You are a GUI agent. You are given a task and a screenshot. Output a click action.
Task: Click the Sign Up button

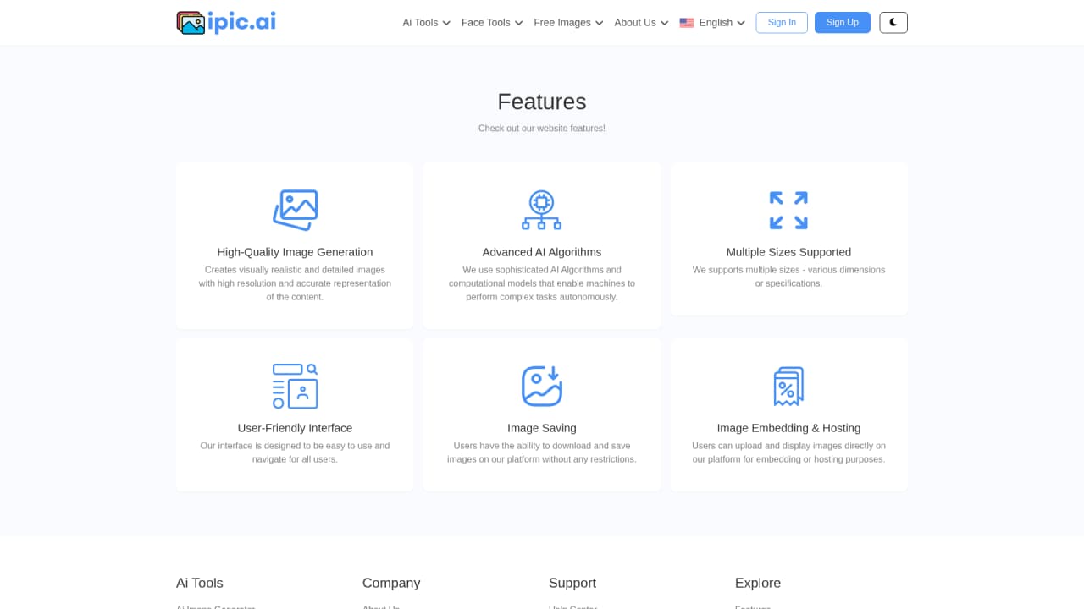[x=843, y=23]
